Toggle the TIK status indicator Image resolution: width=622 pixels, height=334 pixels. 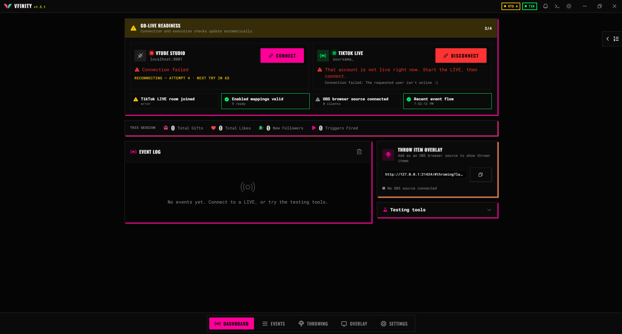[530, 6]
